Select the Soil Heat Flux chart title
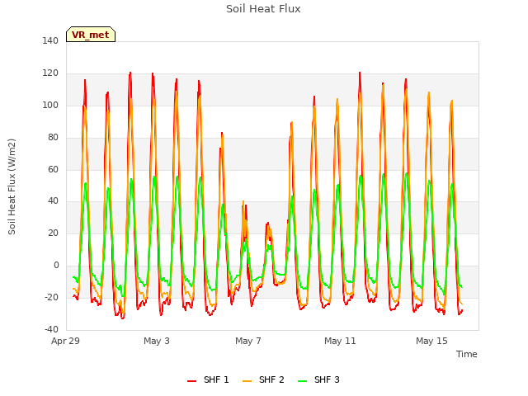This screenshot has height=396, width=528. (x=263, y=9)
